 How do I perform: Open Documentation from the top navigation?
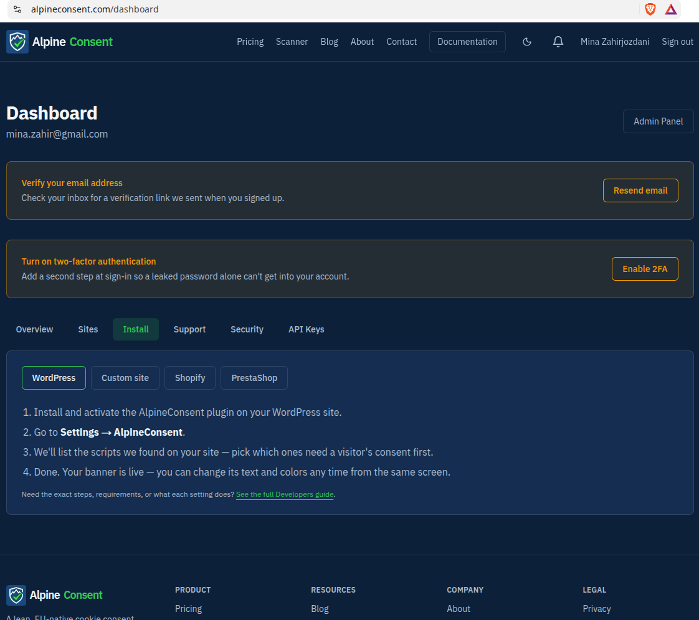coord(467,42)
